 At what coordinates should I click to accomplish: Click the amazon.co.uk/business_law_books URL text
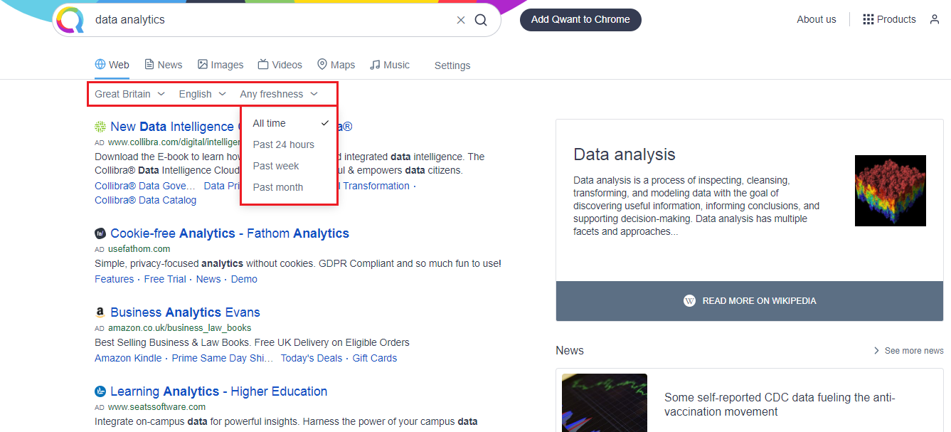click(x=180, y=328)
